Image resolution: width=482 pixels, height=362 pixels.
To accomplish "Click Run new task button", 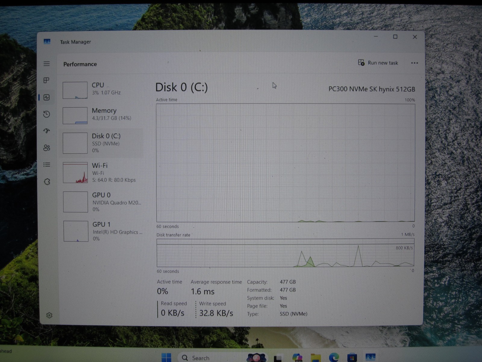I will click(378, 63).
